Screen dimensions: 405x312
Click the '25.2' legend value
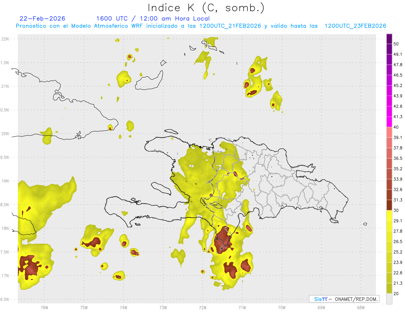coord(398,252)
